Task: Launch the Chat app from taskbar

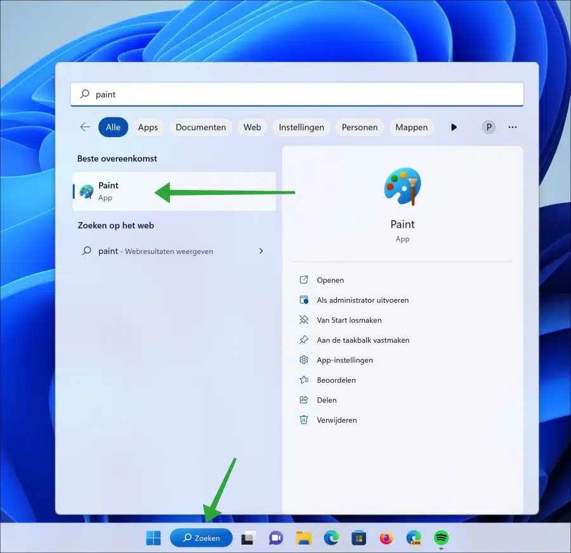Action: coord(276,538)
